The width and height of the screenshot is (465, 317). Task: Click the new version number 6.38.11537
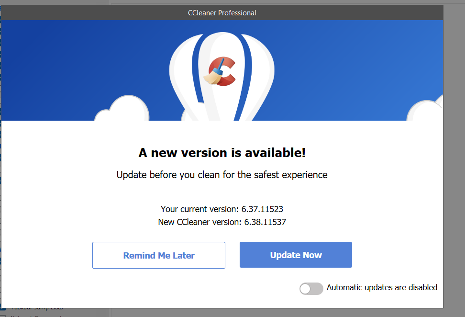(x=265, y=222)
